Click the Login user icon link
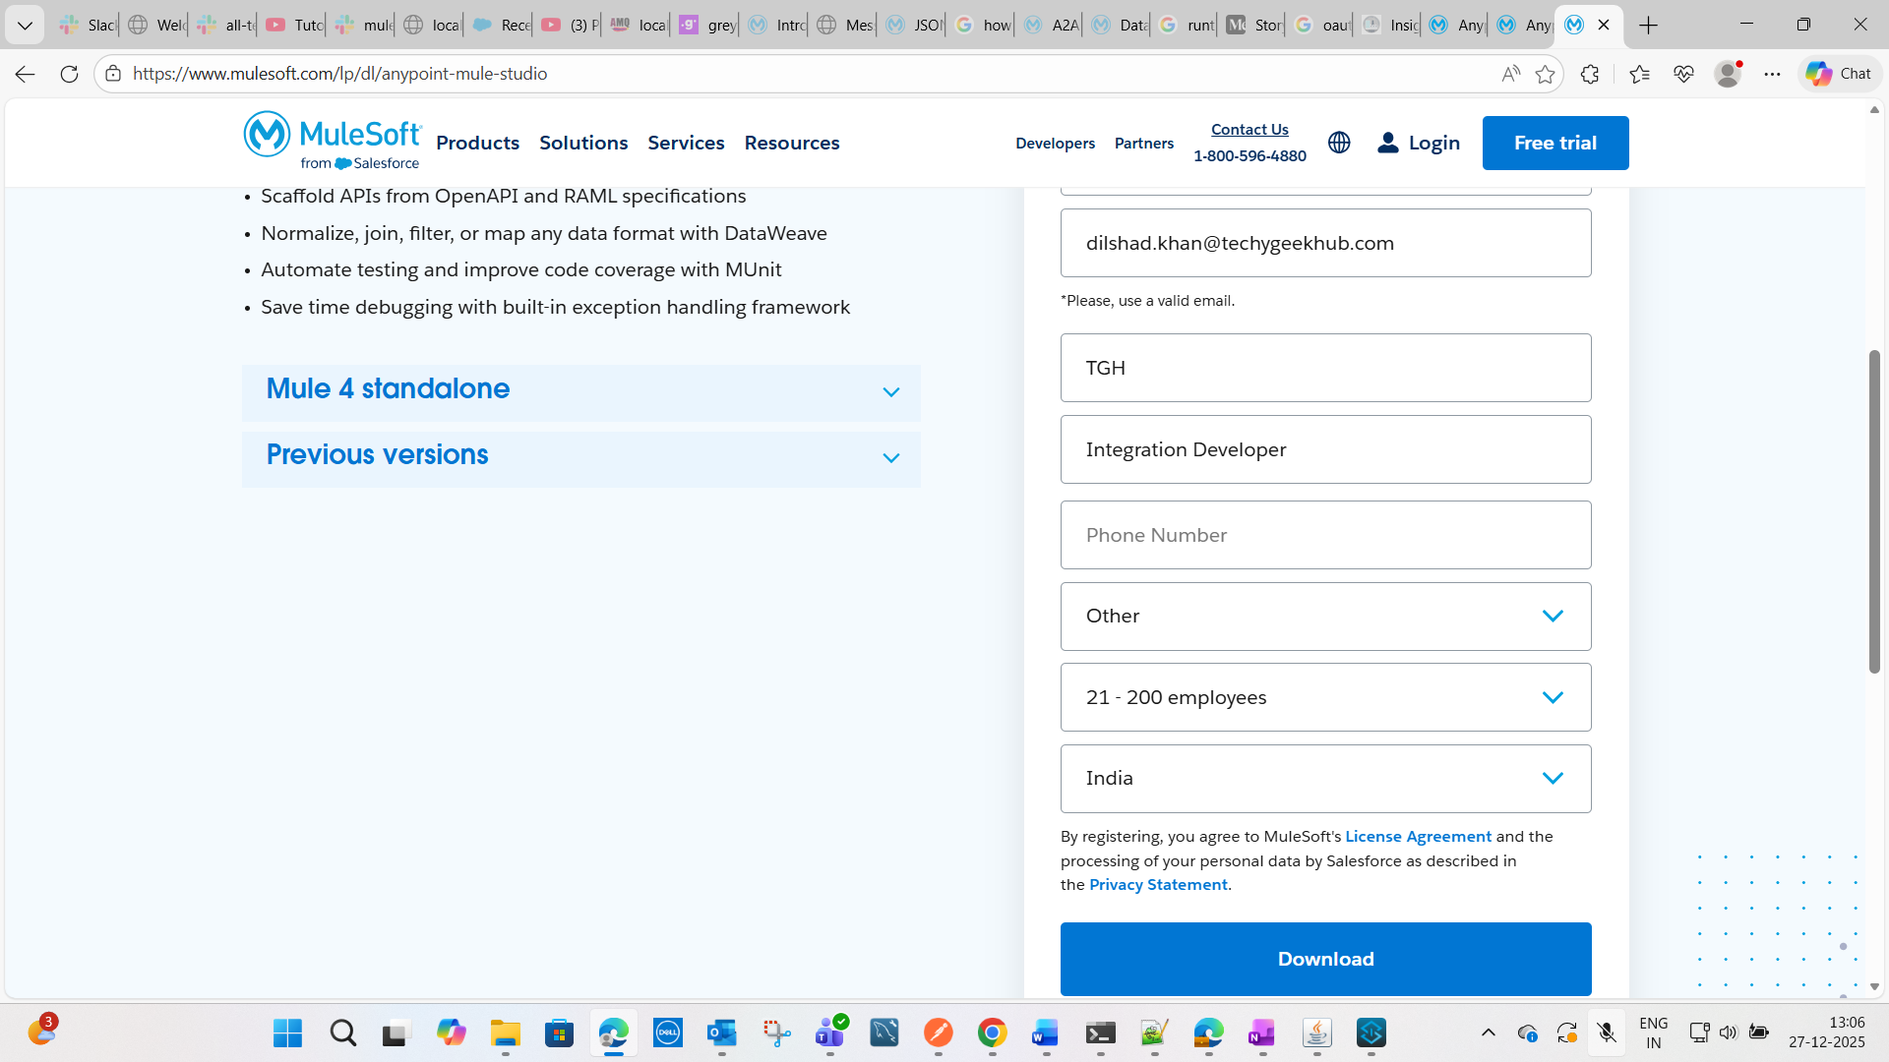 (x=1418, y=143)
